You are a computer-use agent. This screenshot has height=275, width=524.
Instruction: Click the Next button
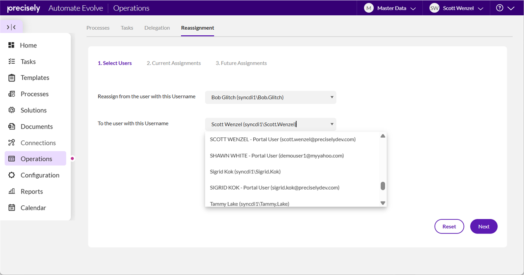[x=483, y=227]
